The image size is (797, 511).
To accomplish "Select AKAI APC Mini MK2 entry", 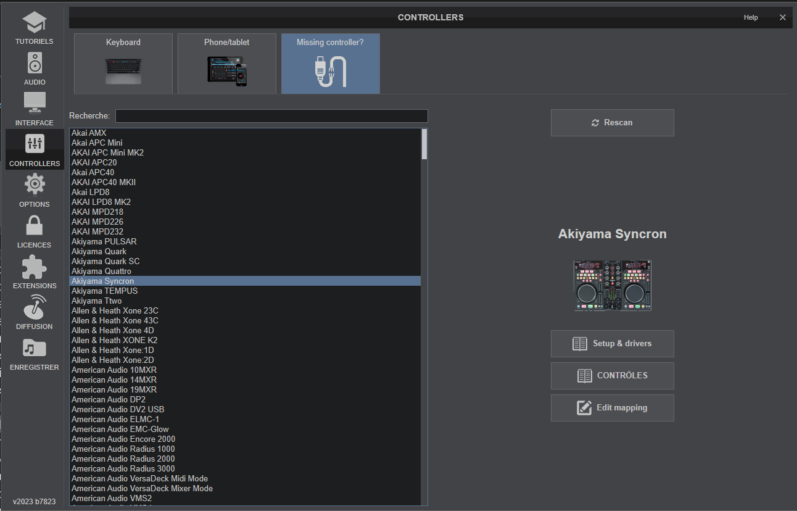I will pos(245,152).
